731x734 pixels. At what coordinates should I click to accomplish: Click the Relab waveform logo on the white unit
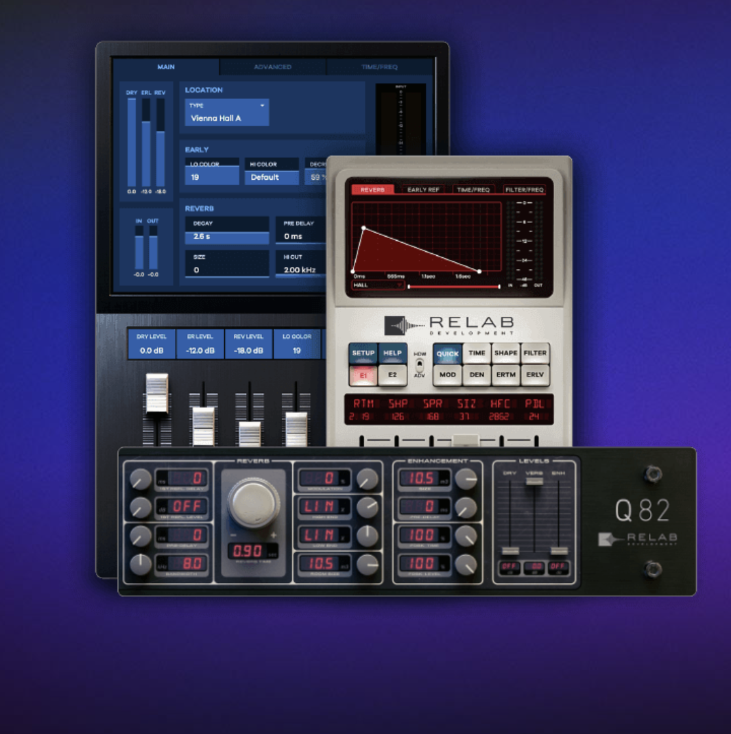coord(403,325)
